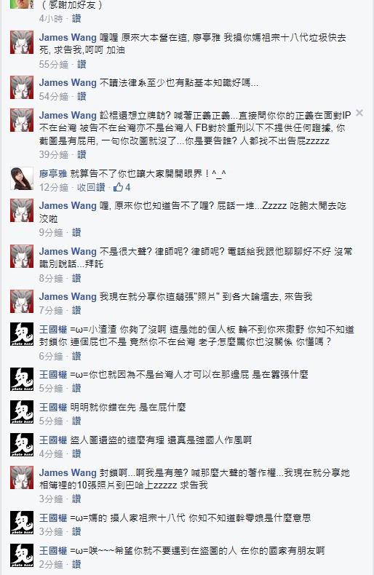The image size is (374, 575).
Task: Click James Wang avatar on 55分鐘 comment
Action: [22, 42]
